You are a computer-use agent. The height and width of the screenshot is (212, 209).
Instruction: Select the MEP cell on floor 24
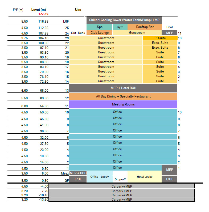click(x=170, y=33)
